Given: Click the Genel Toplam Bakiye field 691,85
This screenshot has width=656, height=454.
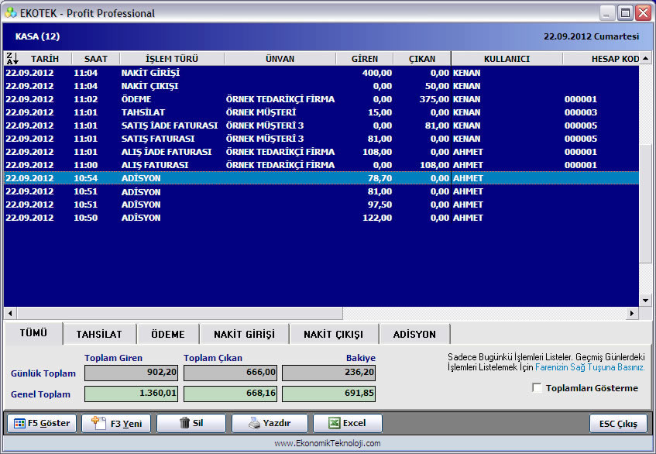Looking at the screenshot, I should click(x=329, y=394).
